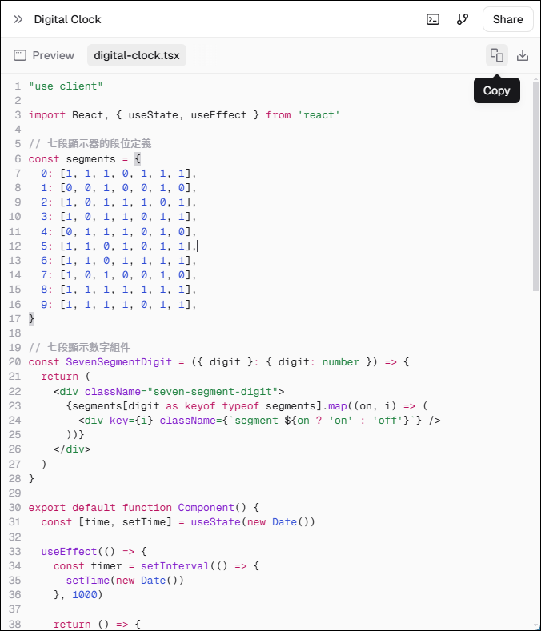Image resolution: width=541 pixels, height=631 pixels.
Task: Click 'export default function Component' line
Action: 144,508
